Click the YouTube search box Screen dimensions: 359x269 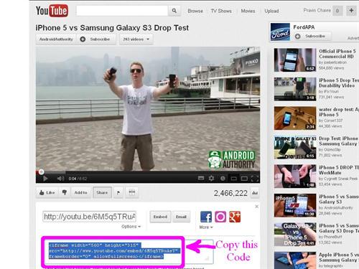(122, 11)
